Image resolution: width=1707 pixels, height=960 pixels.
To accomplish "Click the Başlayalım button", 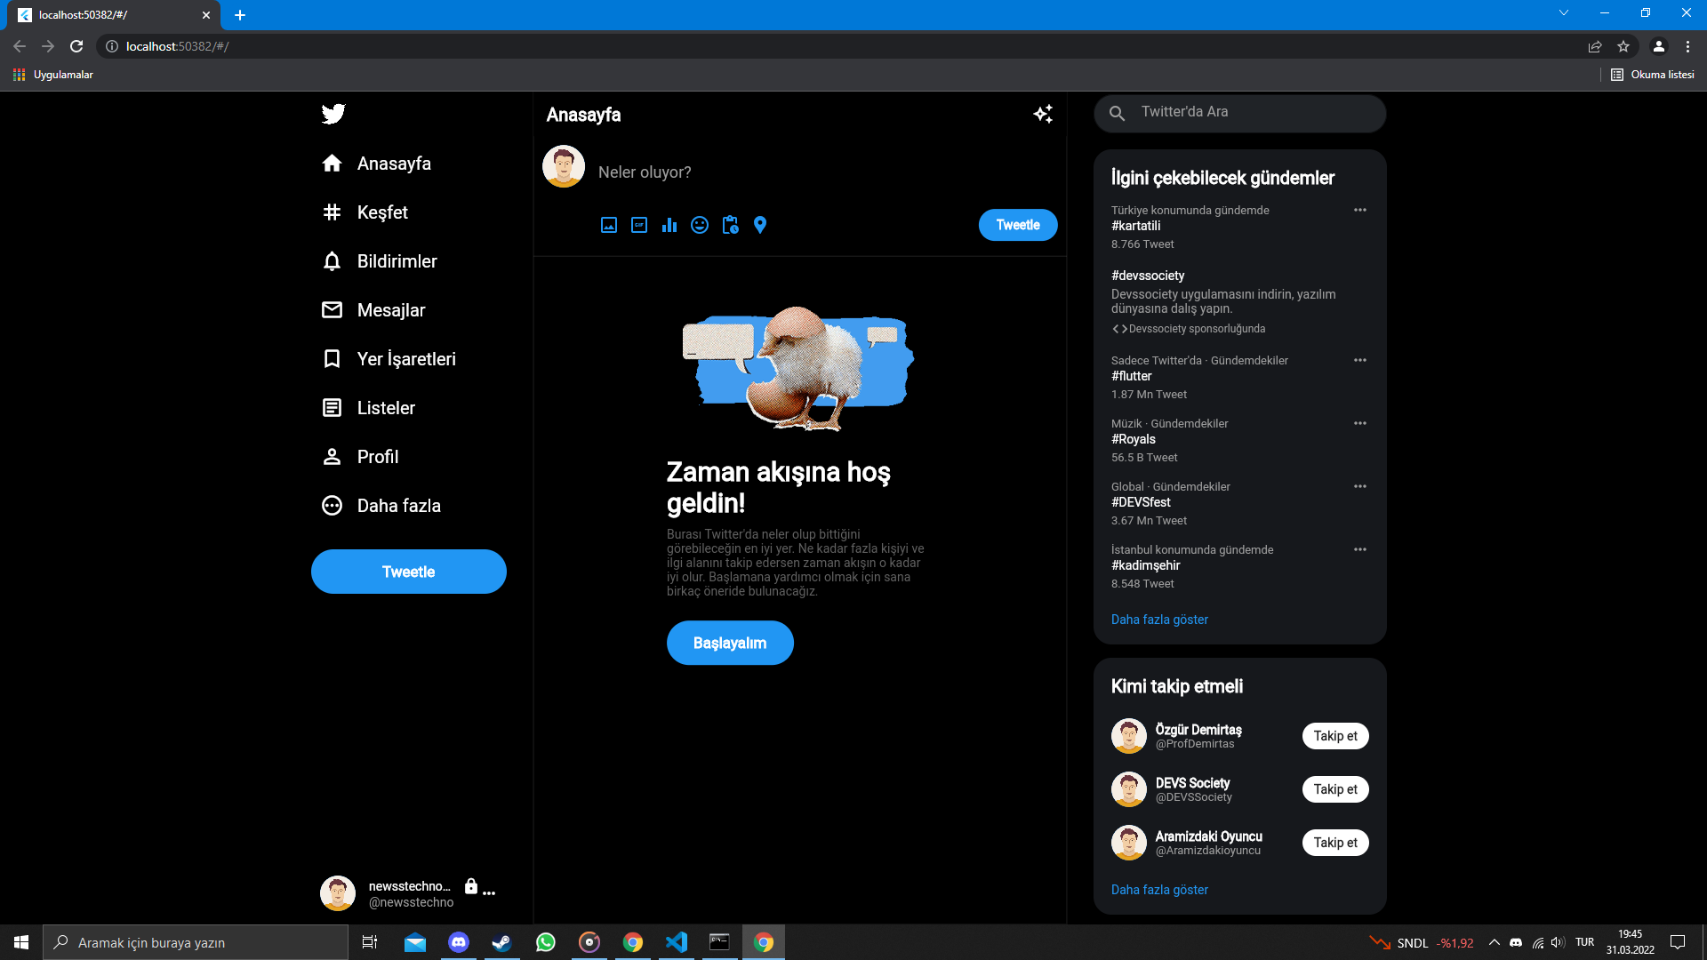I will point(730,643).
